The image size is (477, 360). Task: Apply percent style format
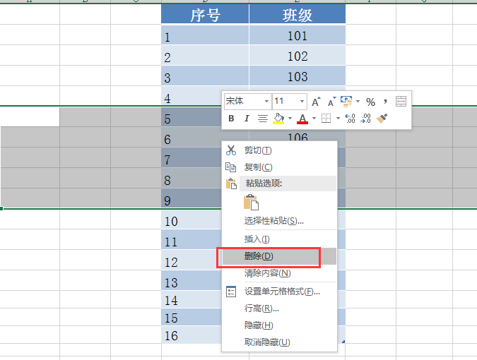[370, 102]
